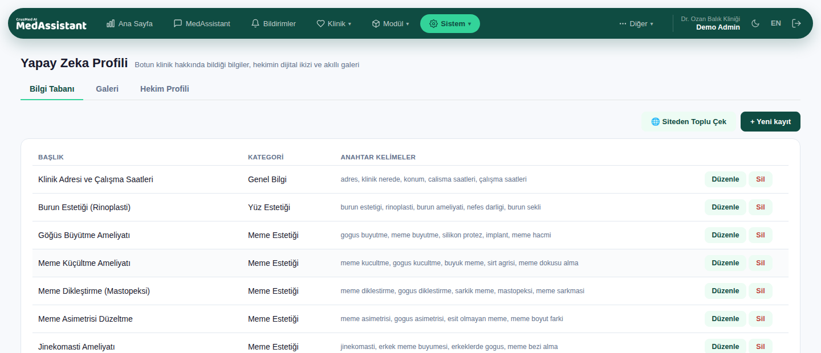Switch language to EN
The height and width of the screenshot is (353, 821).
776,23
